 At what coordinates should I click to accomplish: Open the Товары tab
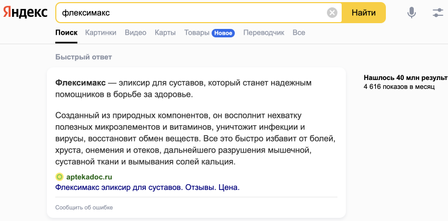tap(196, 33)
